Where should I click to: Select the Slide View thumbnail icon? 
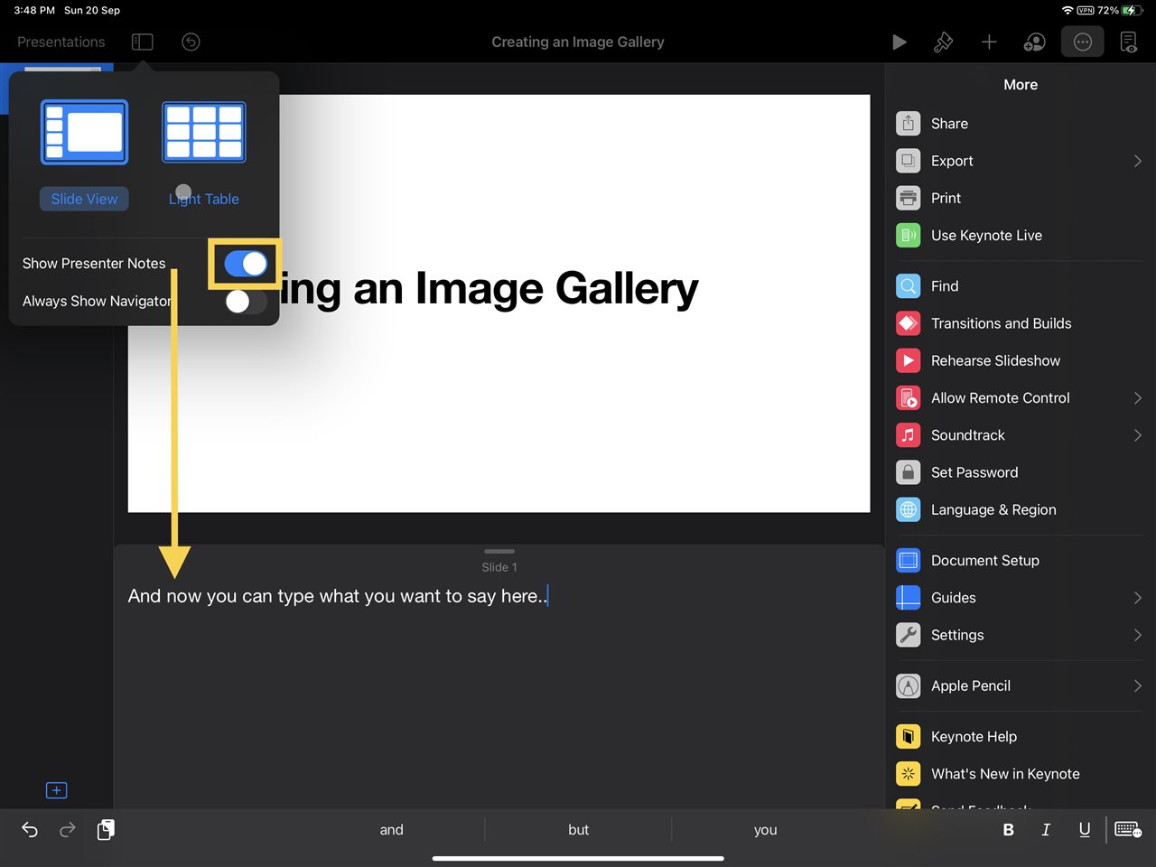click(84, 132)
